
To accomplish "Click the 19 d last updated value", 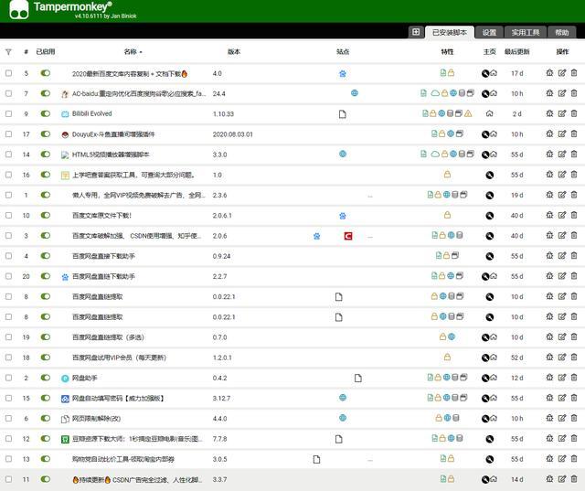I will click(516, 195).
